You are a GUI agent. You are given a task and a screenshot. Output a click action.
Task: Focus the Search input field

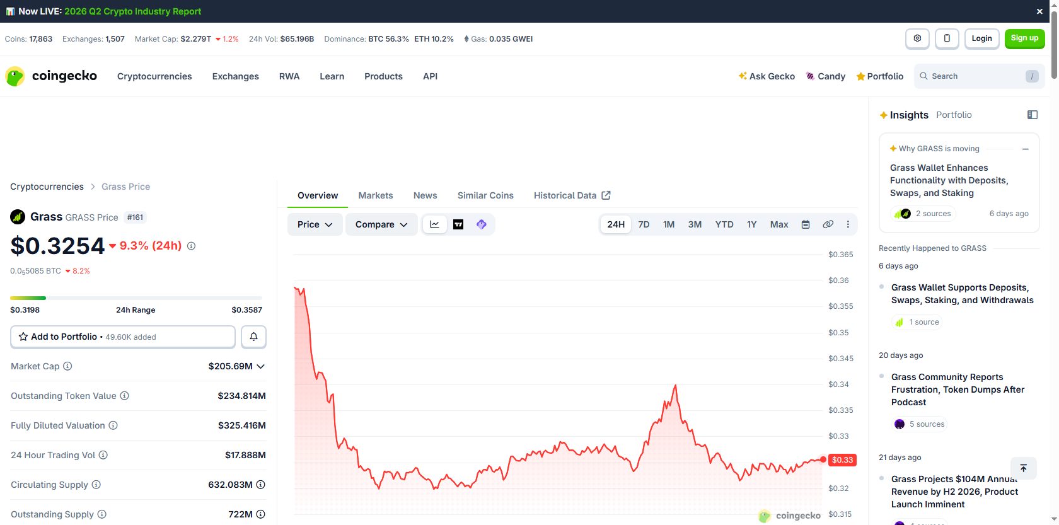[x=979, y=76]
